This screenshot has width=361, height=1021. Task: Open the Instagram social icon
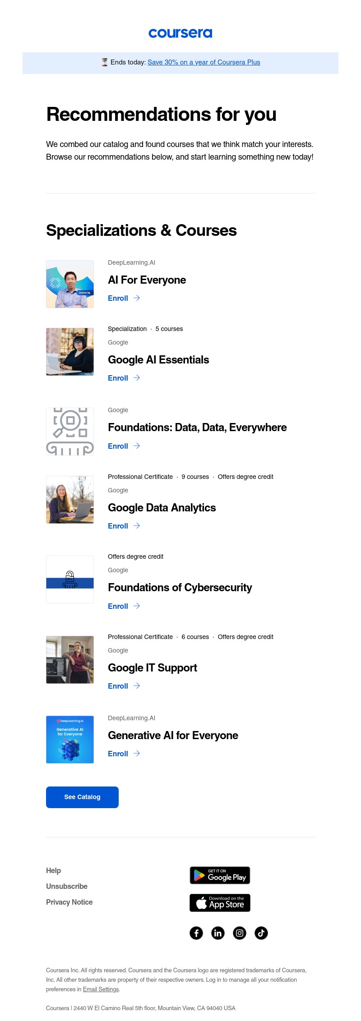coord(240,933)
